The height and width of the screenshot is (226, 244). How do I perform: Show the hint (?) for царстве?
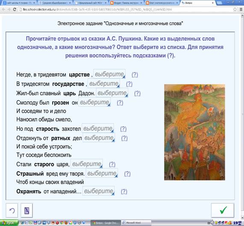pos(135,75)
